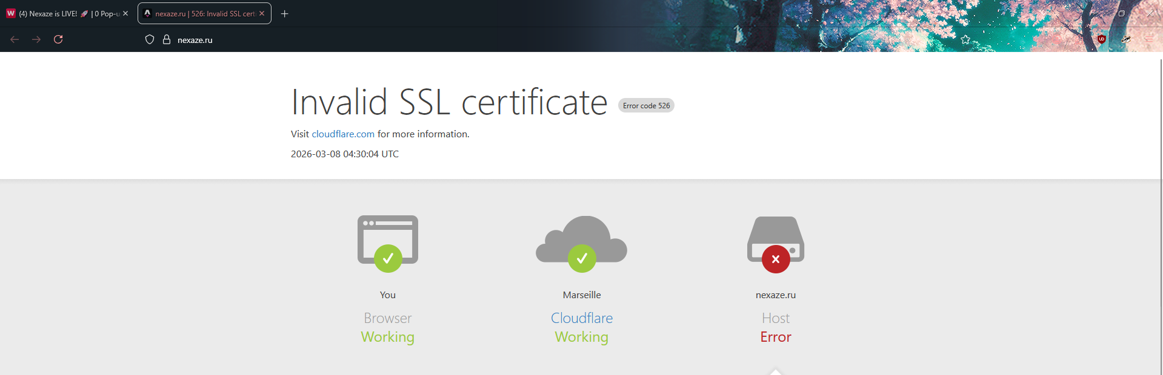This screenshot has height=375, width=1163.
Task: Click the Cloudflare link under Marseille
Action: [x=582, y=318]
